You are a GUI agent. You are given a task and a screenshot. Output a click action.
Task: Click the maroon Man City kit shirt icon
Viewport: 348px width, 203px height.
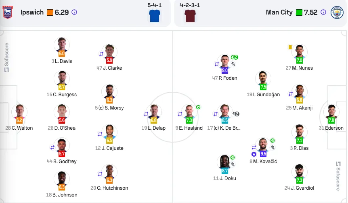(190, 16)
